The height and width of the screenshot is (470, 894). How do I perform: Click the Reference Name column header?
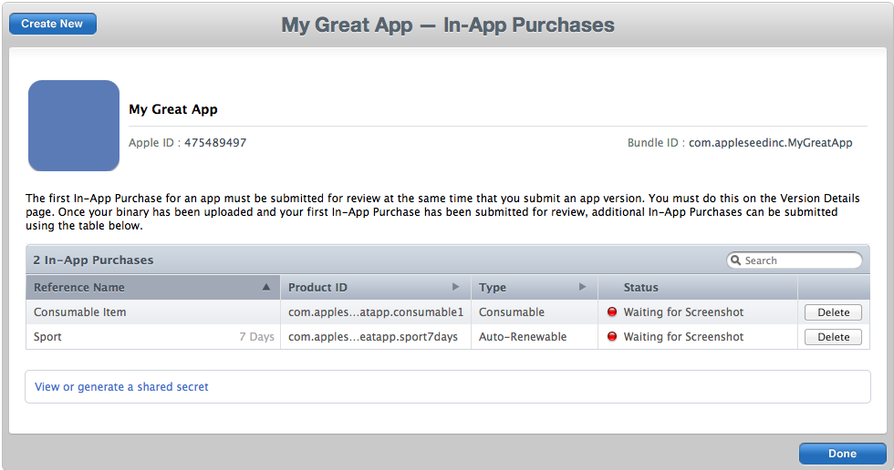[153, 287]
